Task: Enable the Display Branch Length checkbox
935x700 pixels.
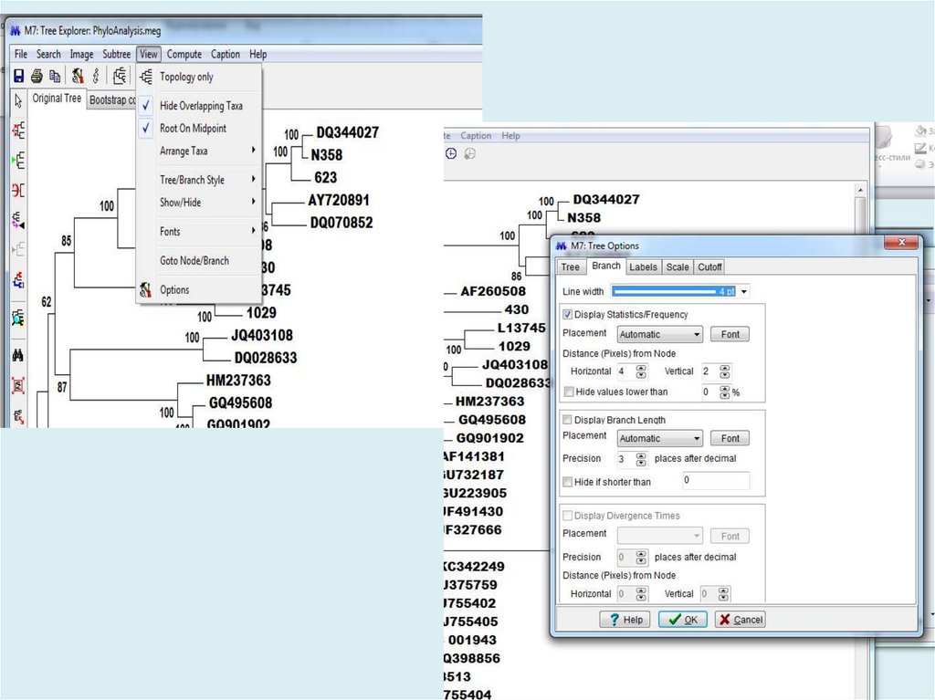Action: [568, 421]
